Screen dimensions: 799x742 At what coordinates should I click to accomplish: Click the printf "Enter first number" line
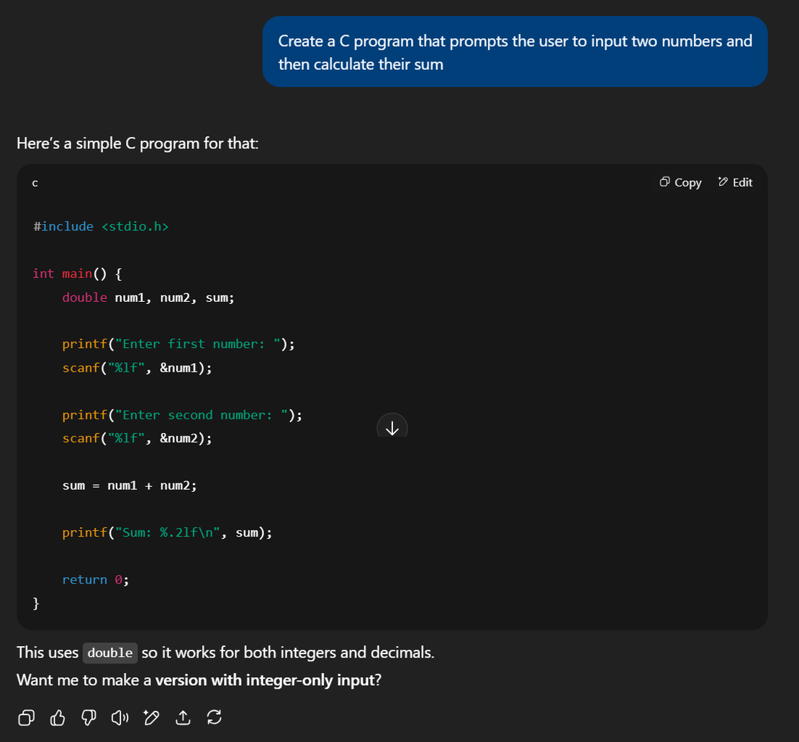coord(178,344)
